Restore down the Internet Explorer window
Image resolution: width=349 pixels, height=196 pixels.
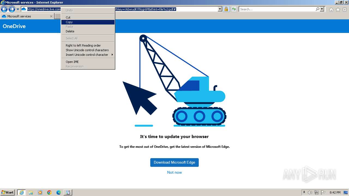(341, 2)
